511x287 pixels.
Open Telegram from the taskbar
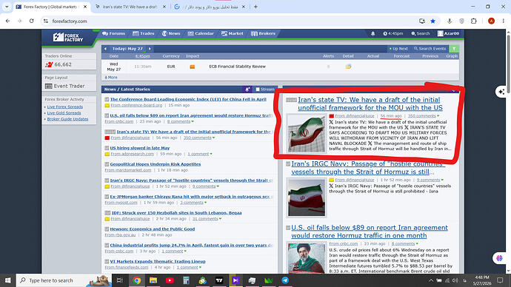click(285, 280)
